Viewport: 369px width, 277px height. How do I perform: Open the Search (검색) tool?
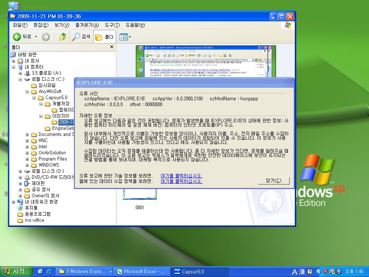(x=81, y=37)
